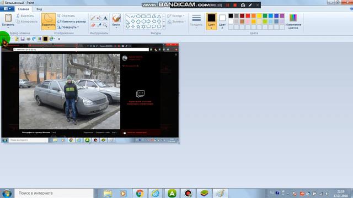Click Изменить размер (resize) button

pyautogui.click(x=71, y=21)
